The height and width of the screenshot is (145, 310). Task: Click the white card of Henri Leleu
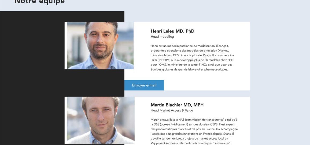[x=187, y=56]
